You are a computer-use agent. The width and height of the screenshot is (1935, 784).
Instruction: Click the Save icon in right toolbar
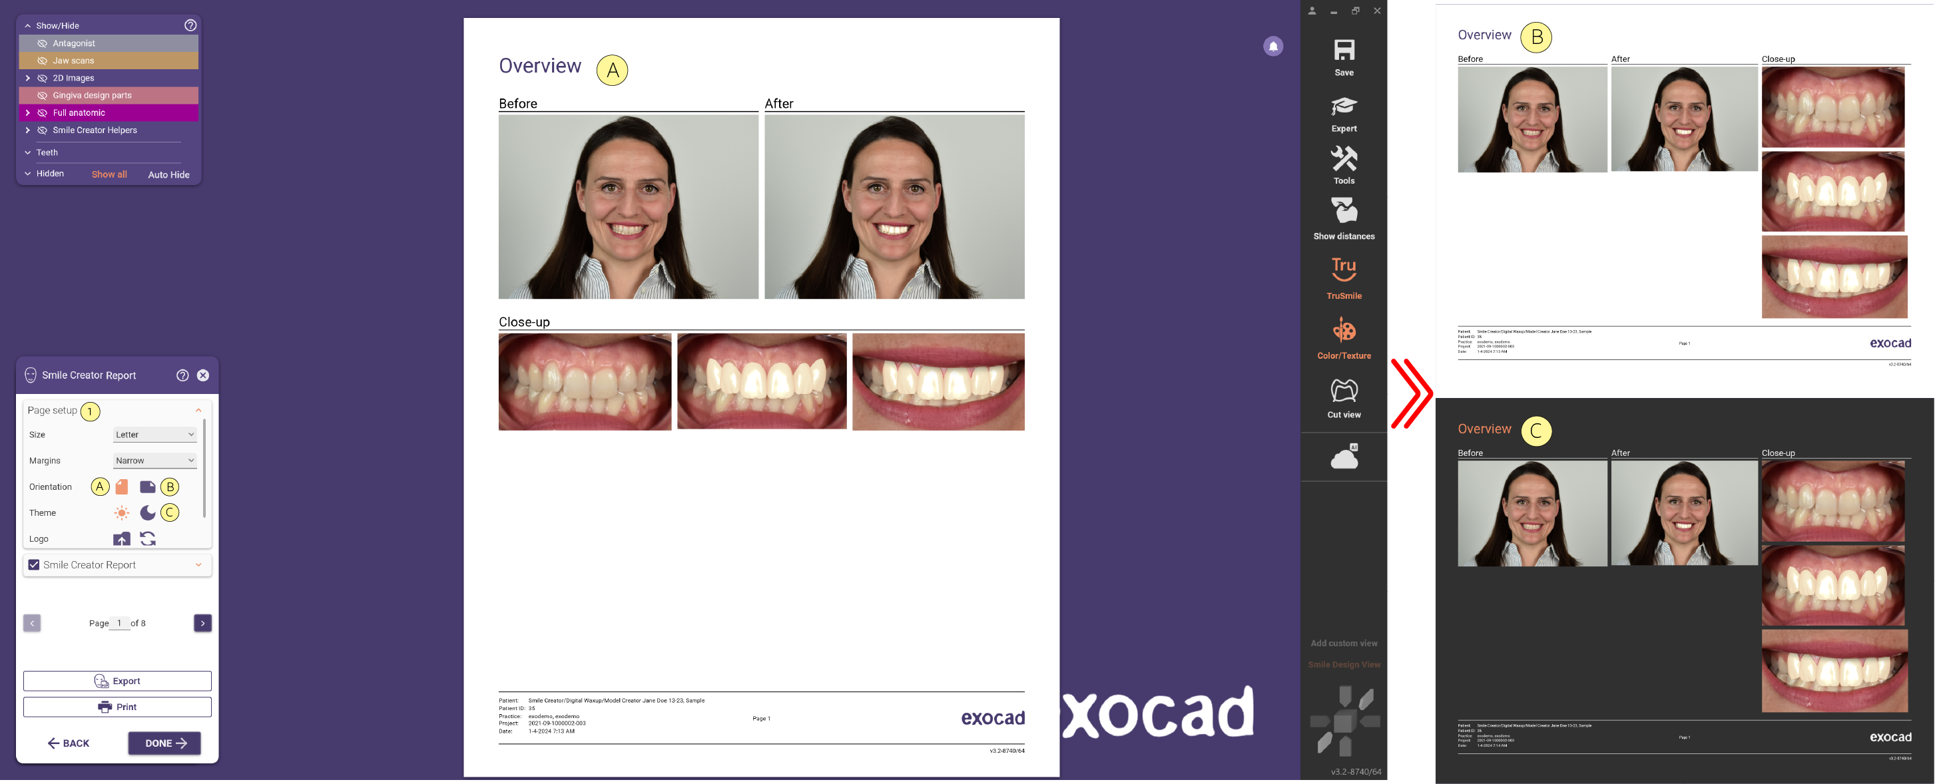1343,51
